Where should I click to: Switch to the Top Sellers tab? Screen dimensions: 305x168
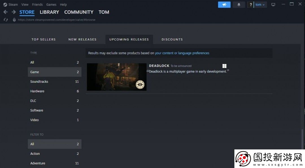(x=43, y=39)
